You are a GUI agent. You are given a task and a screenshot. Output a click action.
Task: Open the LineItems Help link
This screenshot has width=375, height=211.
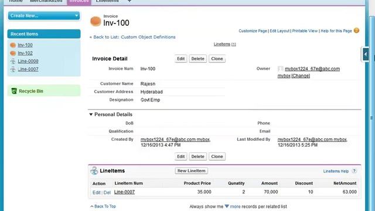336,171
